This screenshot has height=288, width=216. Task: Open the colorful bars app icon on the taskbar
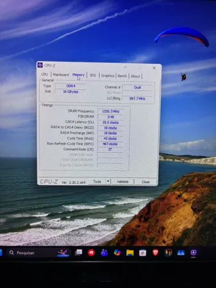(168, 253)
